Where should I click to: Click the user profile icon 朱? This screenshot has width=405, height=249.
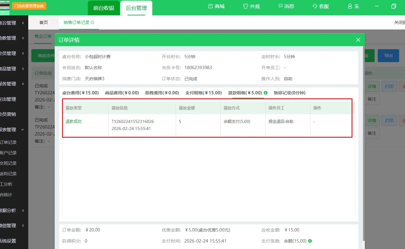[x=350, y=6]
